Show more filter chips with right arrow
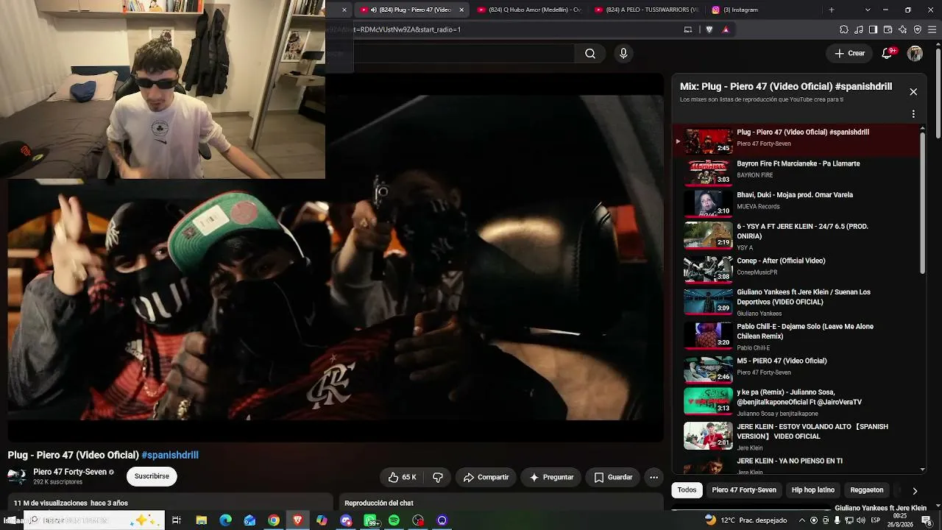The image size is (942, 530). (915, 490)
